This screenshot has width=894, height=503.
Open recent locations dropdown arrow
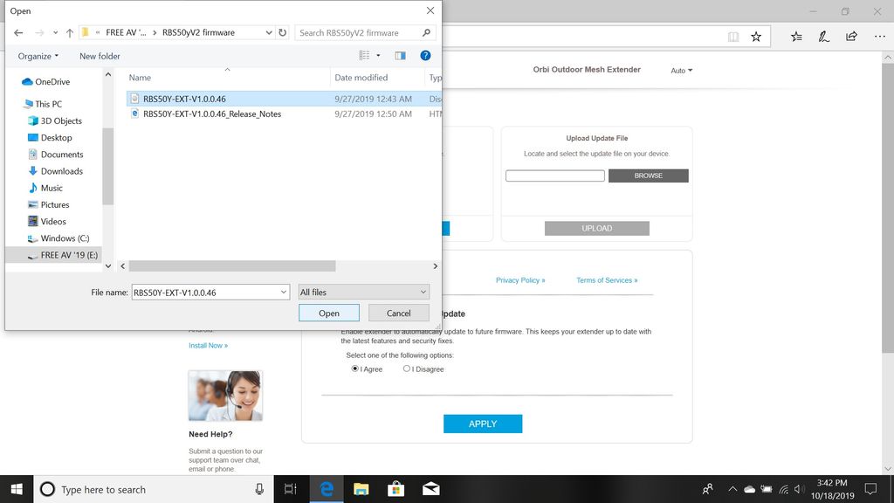coord(55,32)
